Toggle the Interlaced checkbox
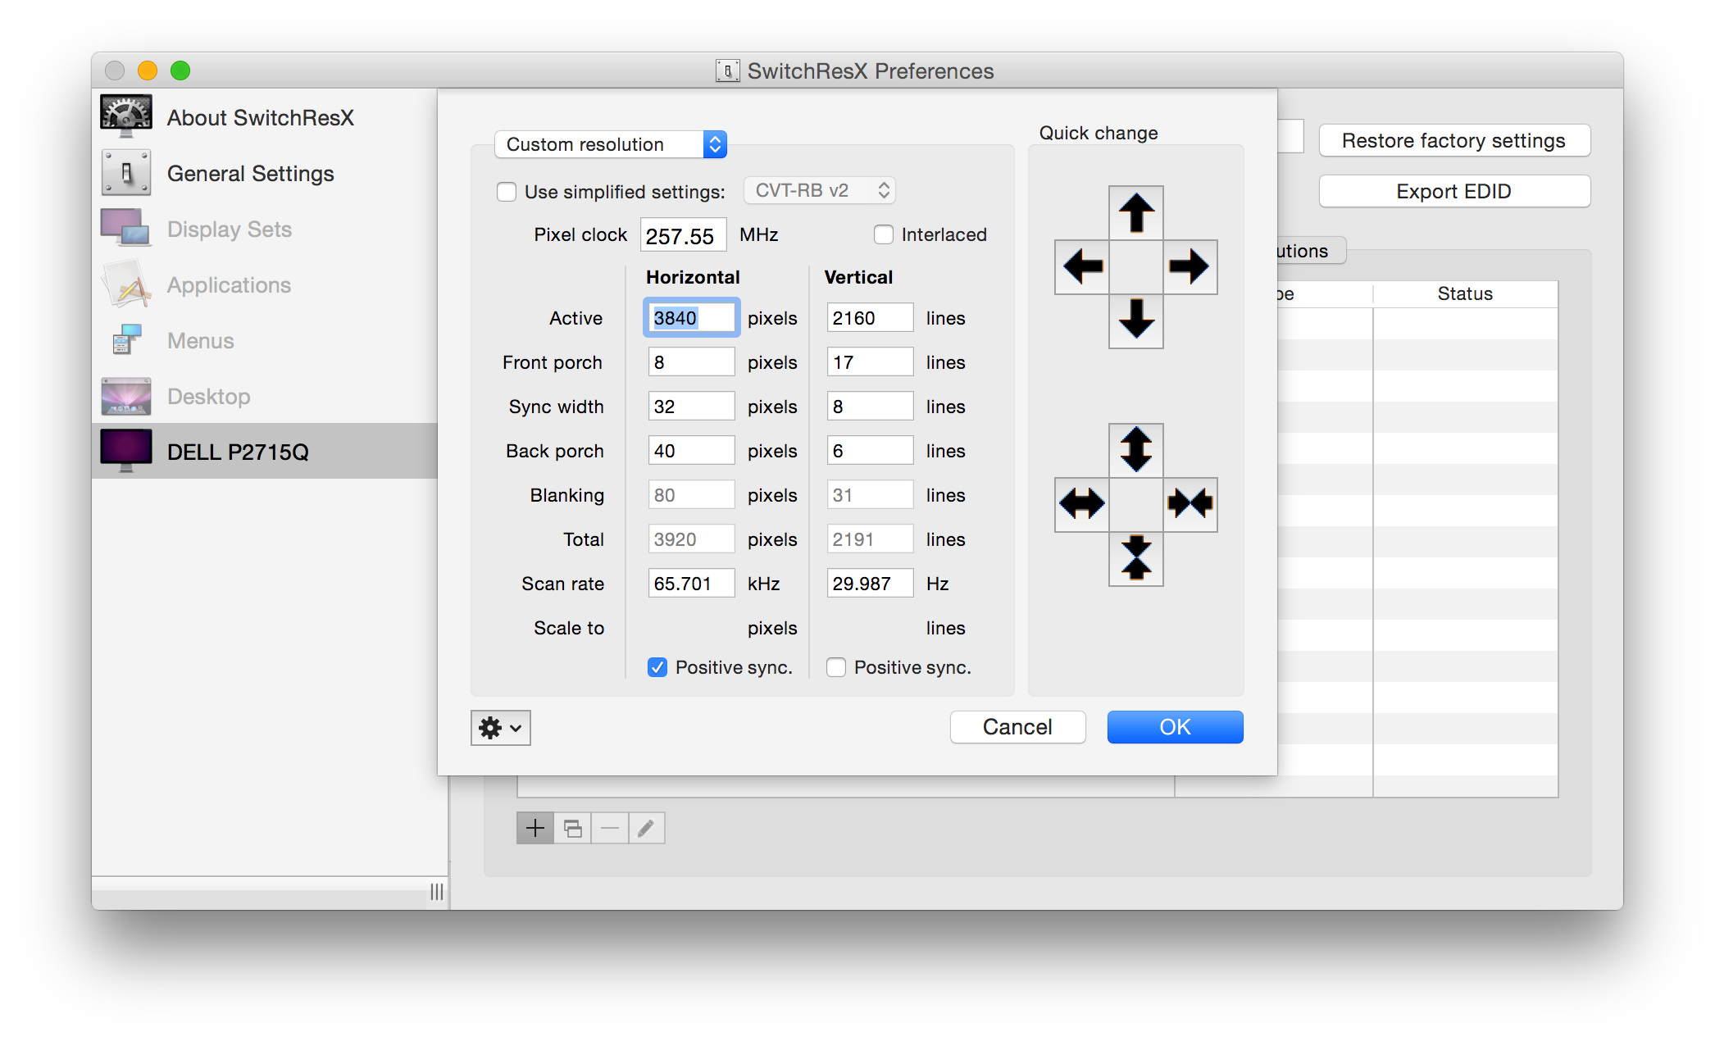This screenshot has height=1041, width=1715. [883, 234]
